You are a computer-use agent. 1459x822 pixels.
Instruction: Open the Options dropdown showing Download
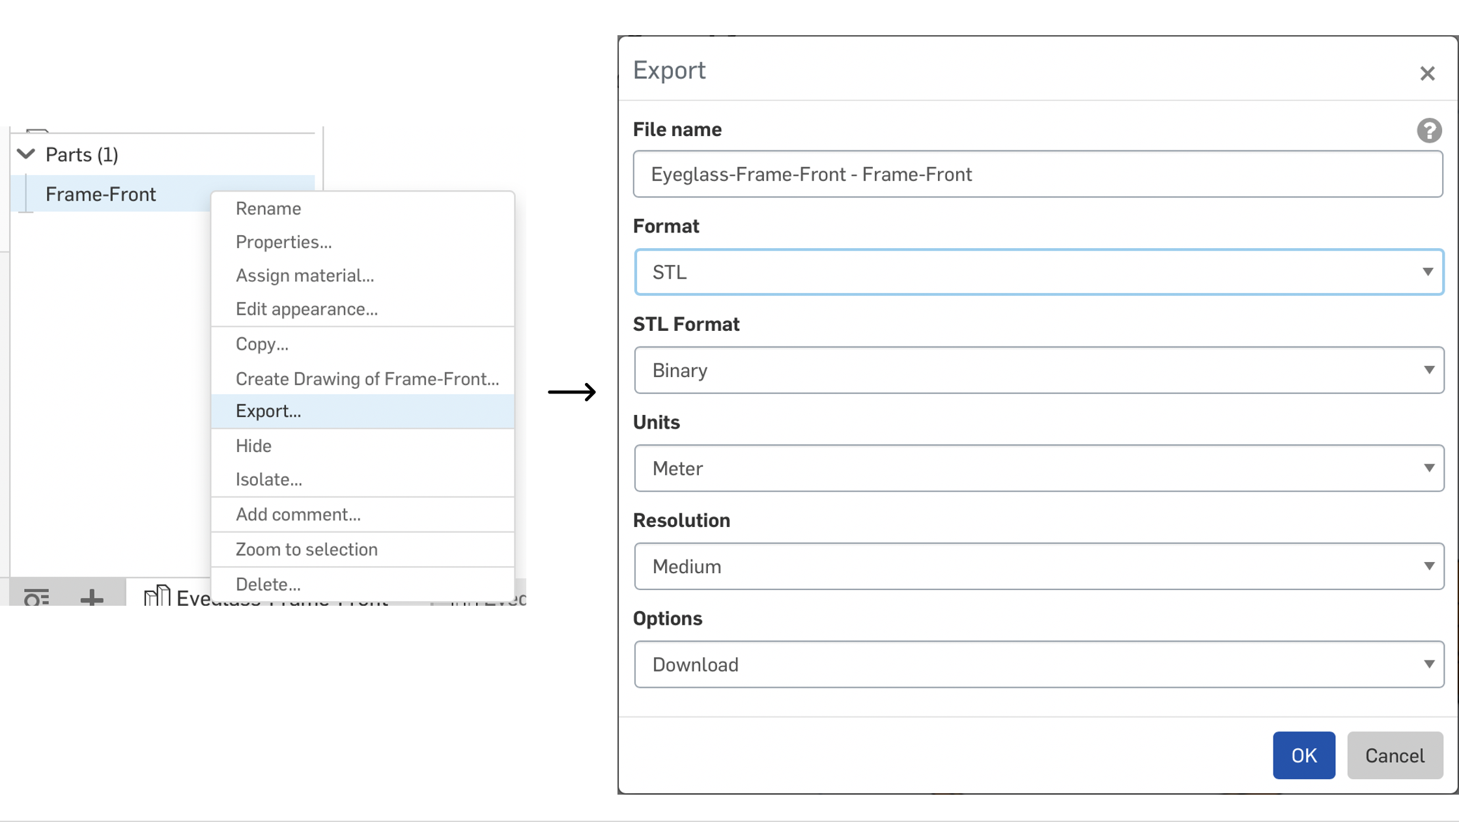1039,664
